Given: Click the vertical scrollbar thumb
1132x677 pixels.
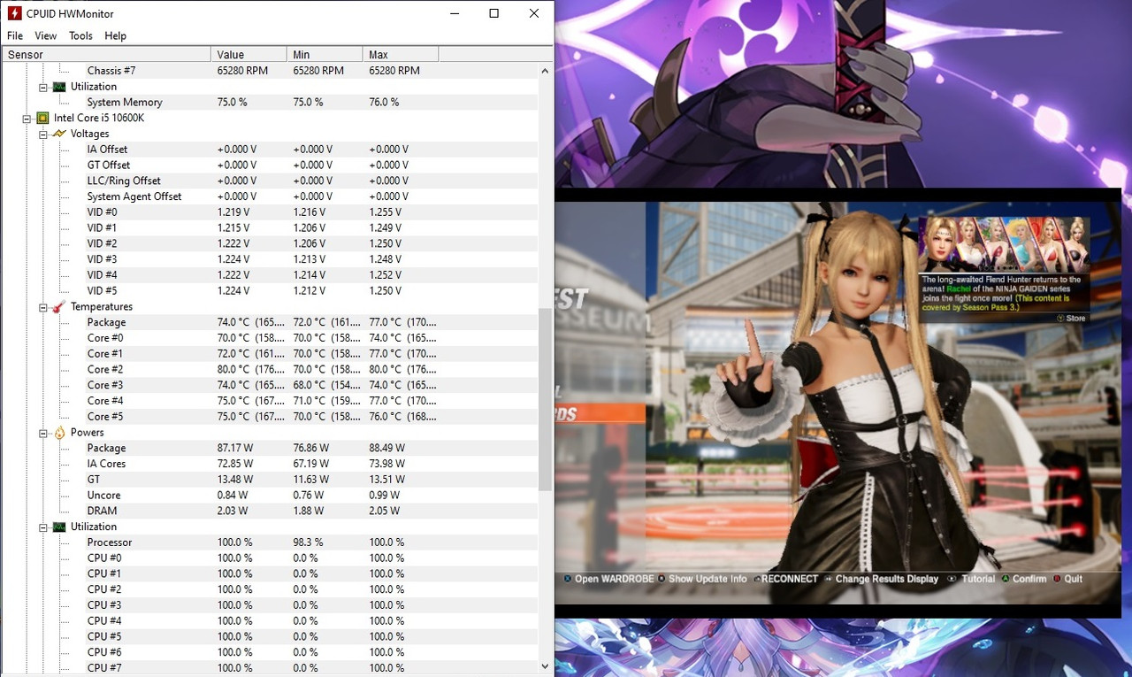Looking at the screenshot, I should tap(545, 399).
